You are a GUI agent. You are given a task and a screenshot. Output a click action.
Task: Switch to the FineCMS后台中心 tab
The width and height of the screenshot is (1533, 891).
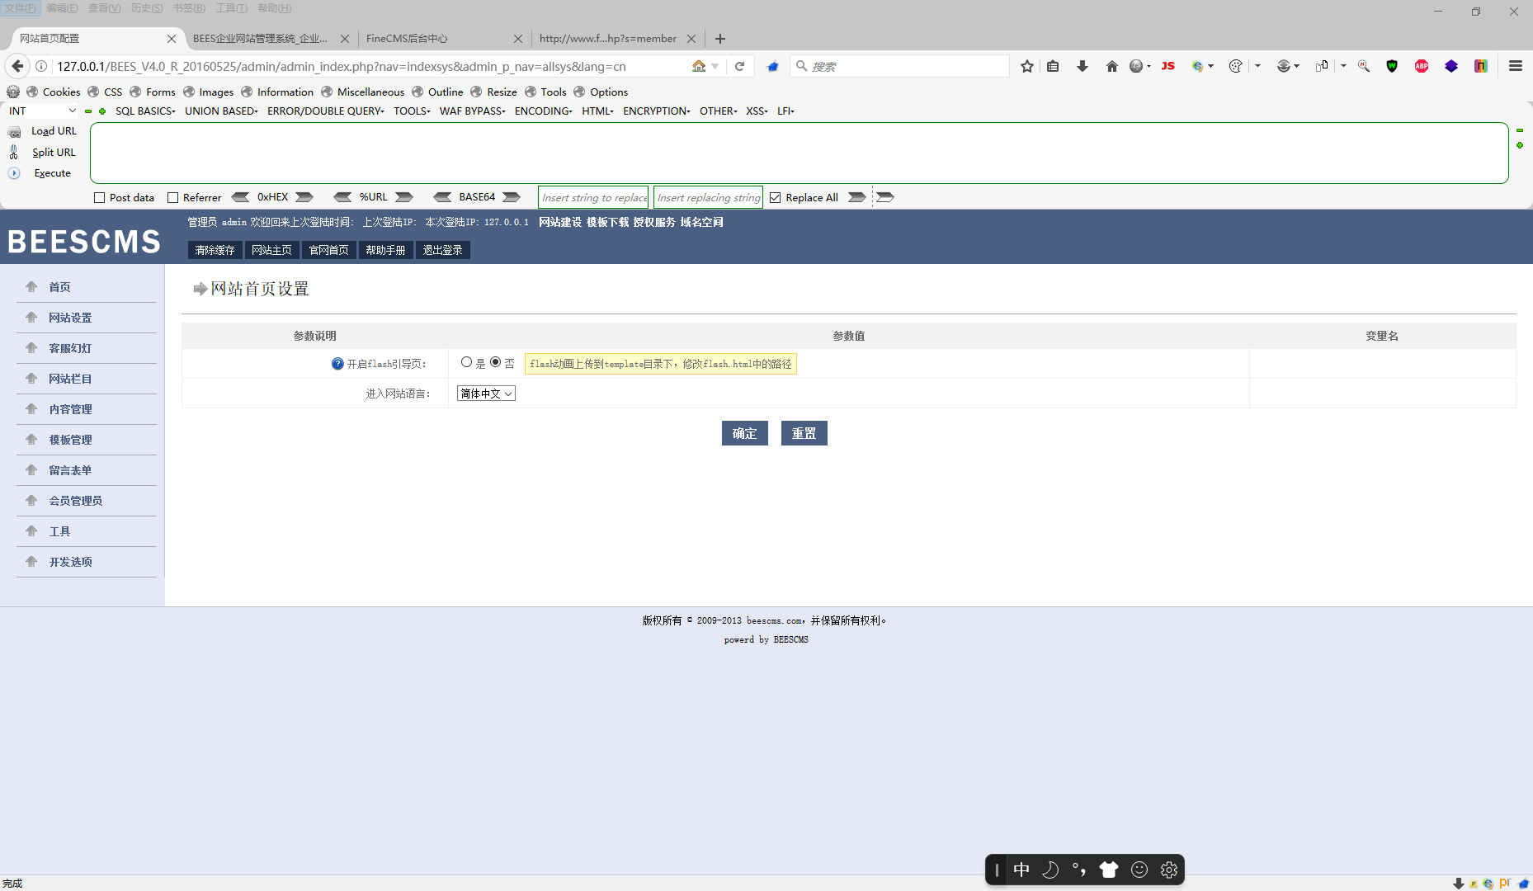pos(406,38)
